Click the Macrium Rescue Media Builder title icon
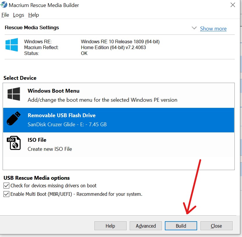 point(4,5)
